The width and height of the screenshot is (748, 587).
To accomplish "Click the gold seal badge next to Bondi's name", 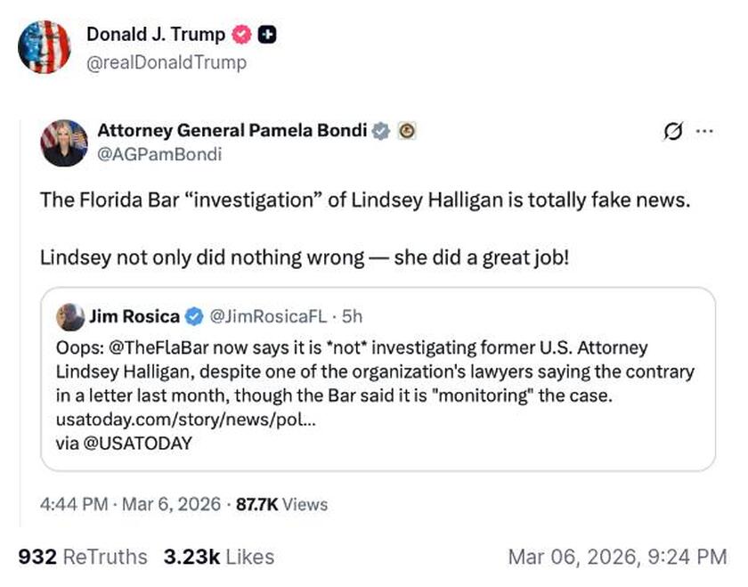I will pos(409,130).
